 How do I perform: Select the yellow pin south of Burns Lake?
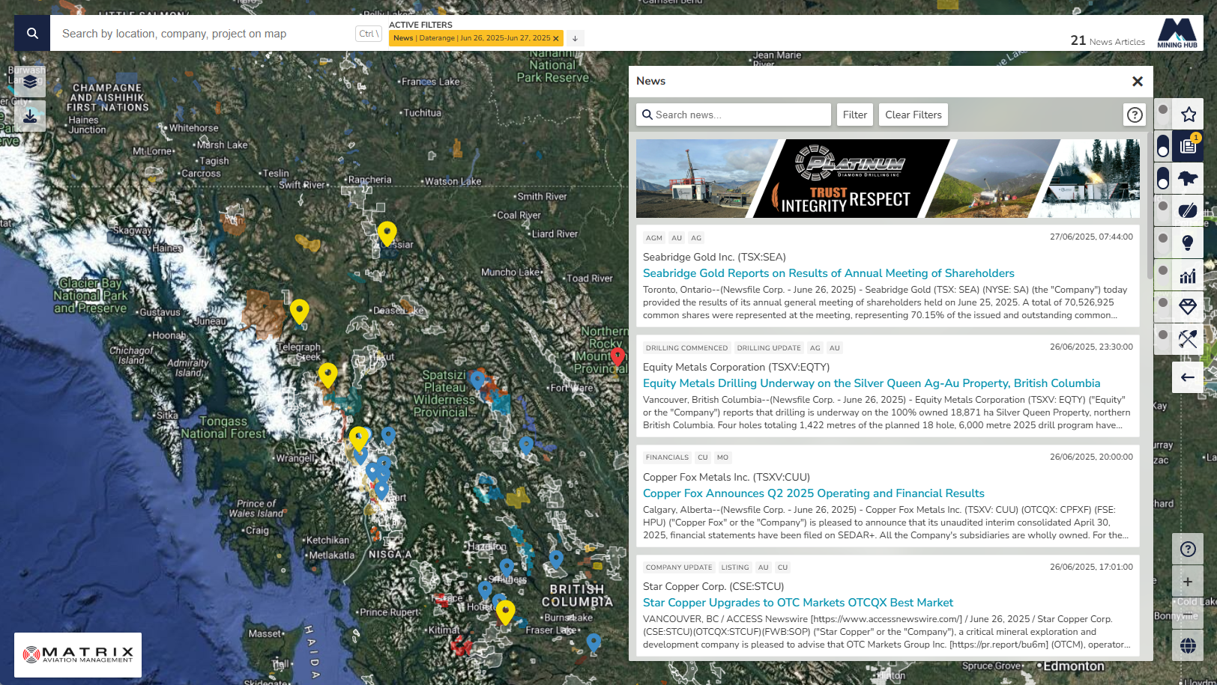pyautogui.click(x=506, y=612)
